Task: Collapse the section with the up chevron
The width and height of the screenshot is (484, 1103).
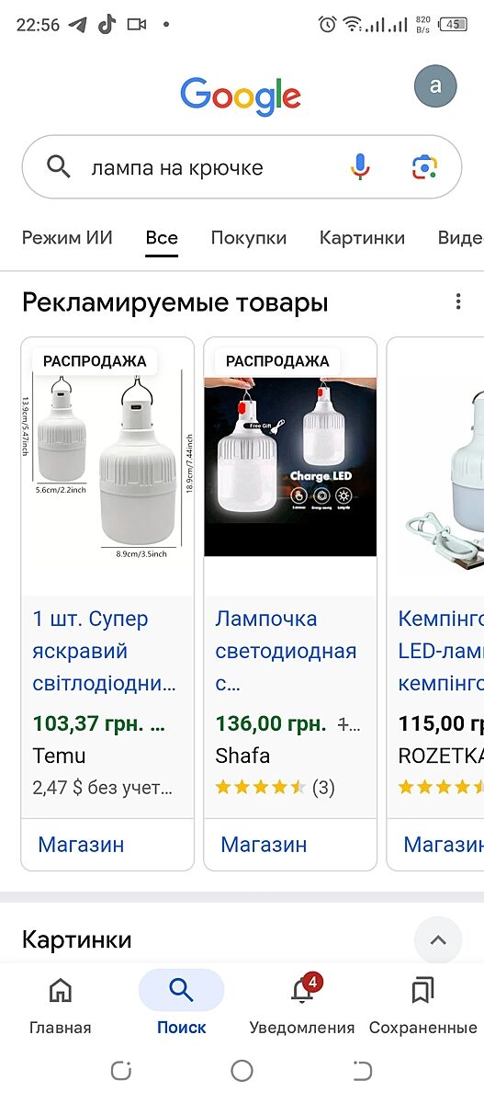Action: click(x=438, y=939)
